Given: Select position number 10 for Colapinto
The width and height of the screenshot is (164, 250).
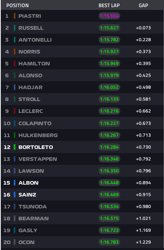Looking at the screenshot, I should [7, 123].
